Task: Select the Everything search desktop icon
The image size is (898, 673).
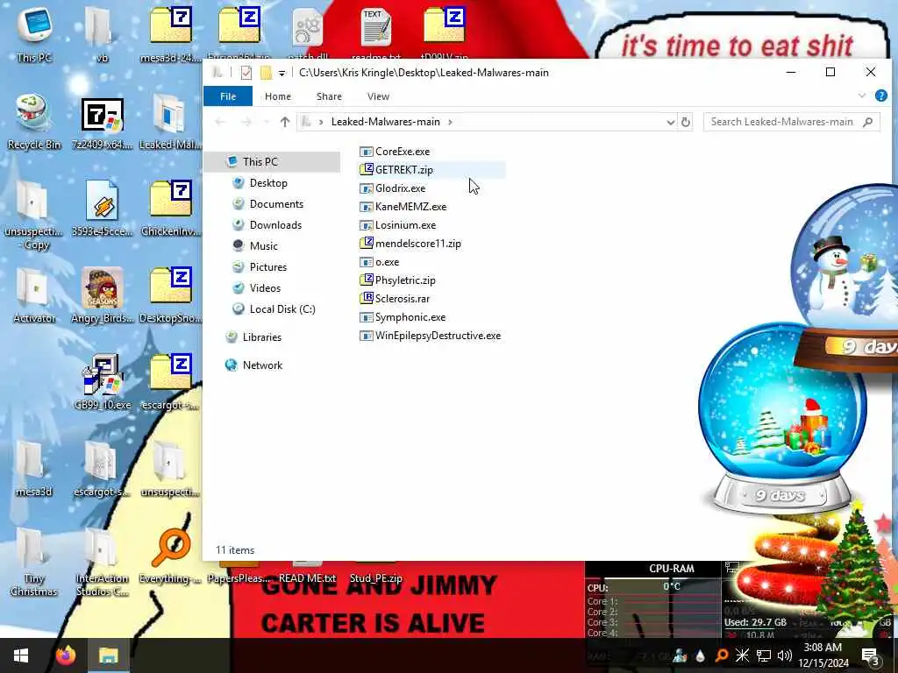Action: (x=170, y=556)
